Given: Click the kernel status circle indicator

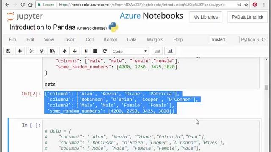Looking at the screenshot, I should (263, 40).
